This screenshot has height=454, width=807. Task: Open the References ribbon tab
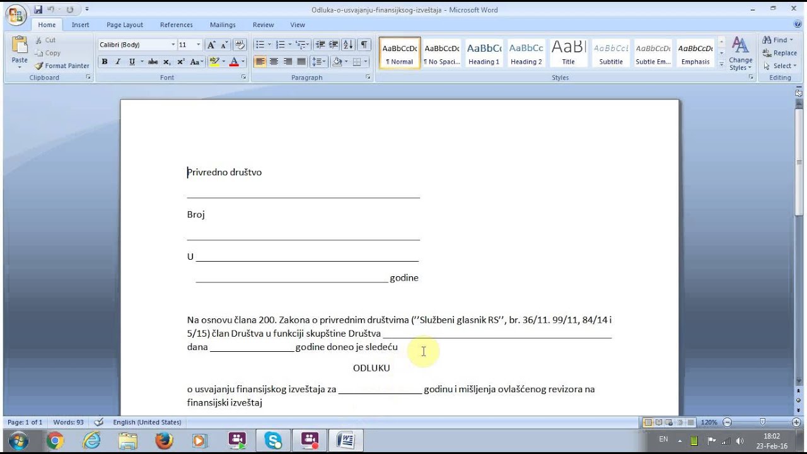click(x=177, y=25)
